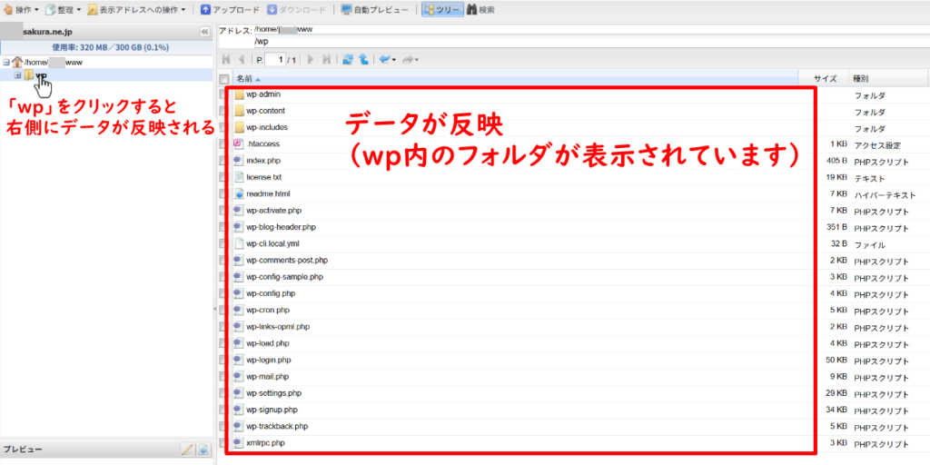
Task: Open the wp-config.php file
Action: 271,293
